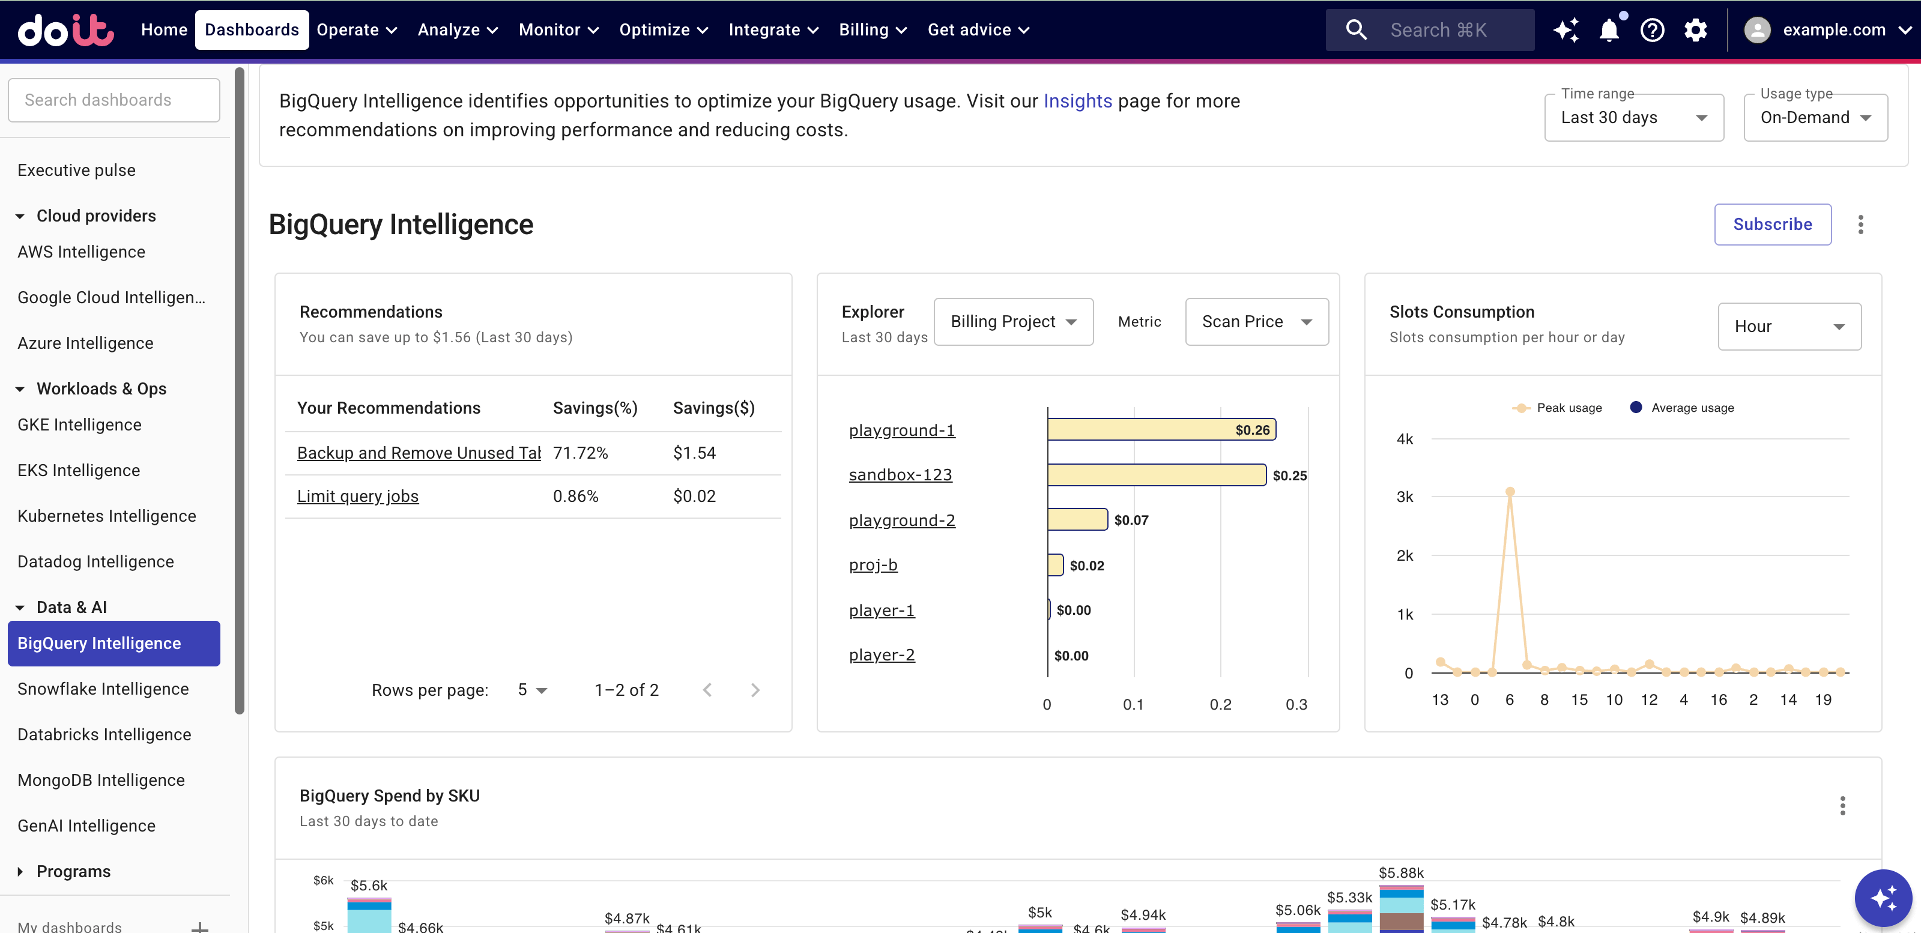Open the help question mark icon
The width and height of the screenshot is (1921, 933).
[x=1652, y=30]
